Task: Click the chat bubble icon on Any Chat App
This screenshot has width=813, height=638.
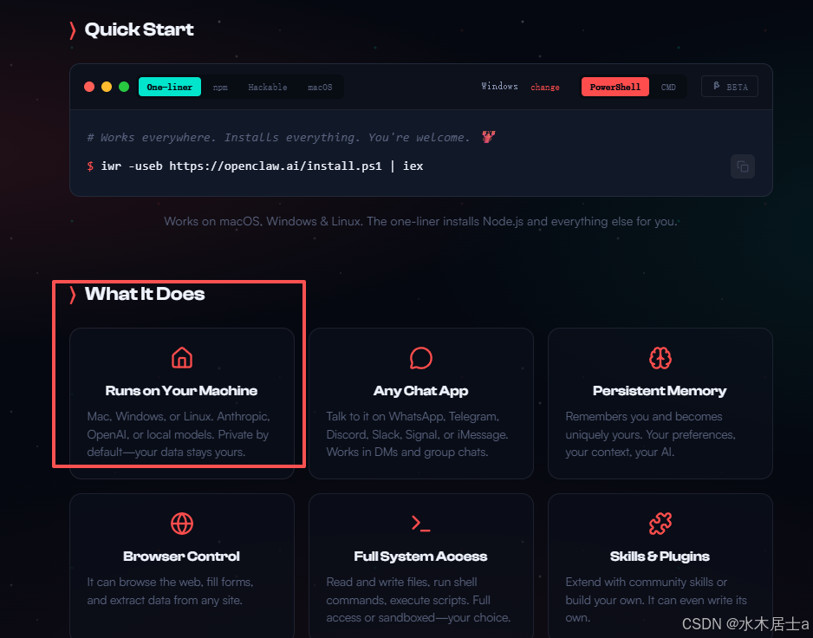Action: [x=421, y=358]
